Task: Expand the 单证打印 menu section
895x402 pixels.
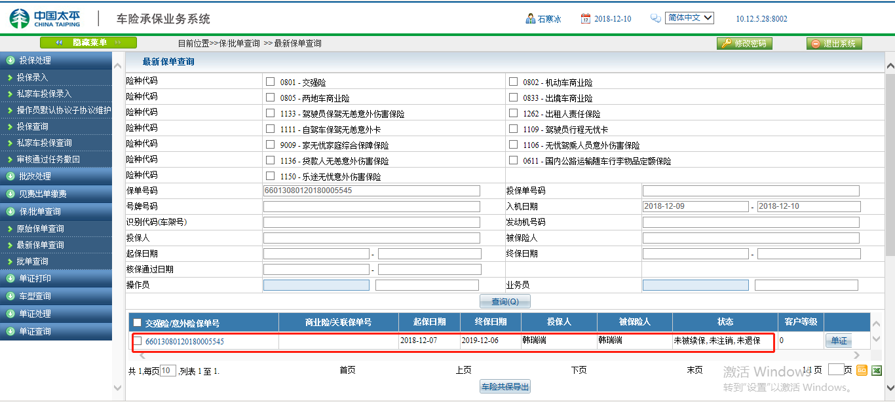Action: pos(56,278)
